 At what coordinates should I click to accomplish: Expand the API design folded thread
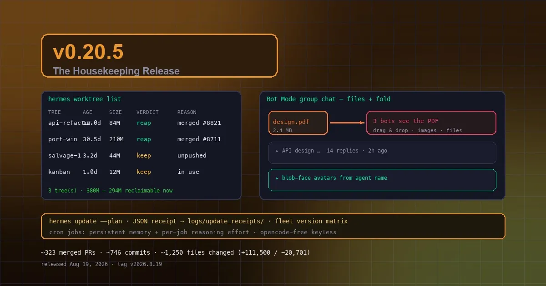pyautogui.click(x=382, y=153)
